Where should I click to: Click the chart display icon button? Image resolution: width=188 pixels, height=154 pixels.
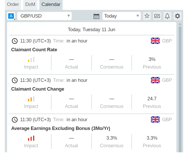[x=157, y=16]
